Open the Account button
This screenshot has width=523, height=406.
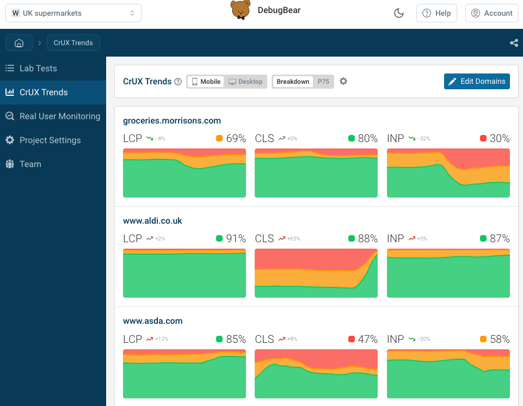pyautogui.click(x=491, y=13)
